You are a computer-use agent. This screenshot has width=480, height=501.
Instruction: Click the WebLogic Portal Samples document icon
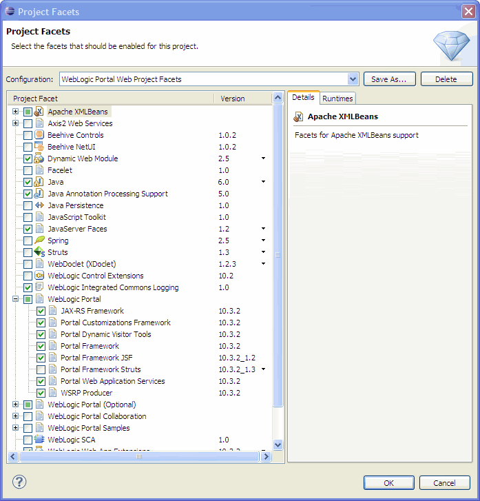pos(40,428)
